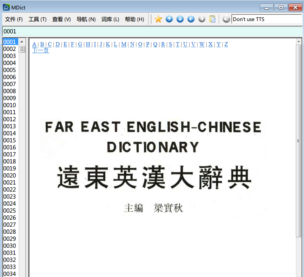304x277 pixels.
Task: Open letter Z index link
Action: click(226, 44)
